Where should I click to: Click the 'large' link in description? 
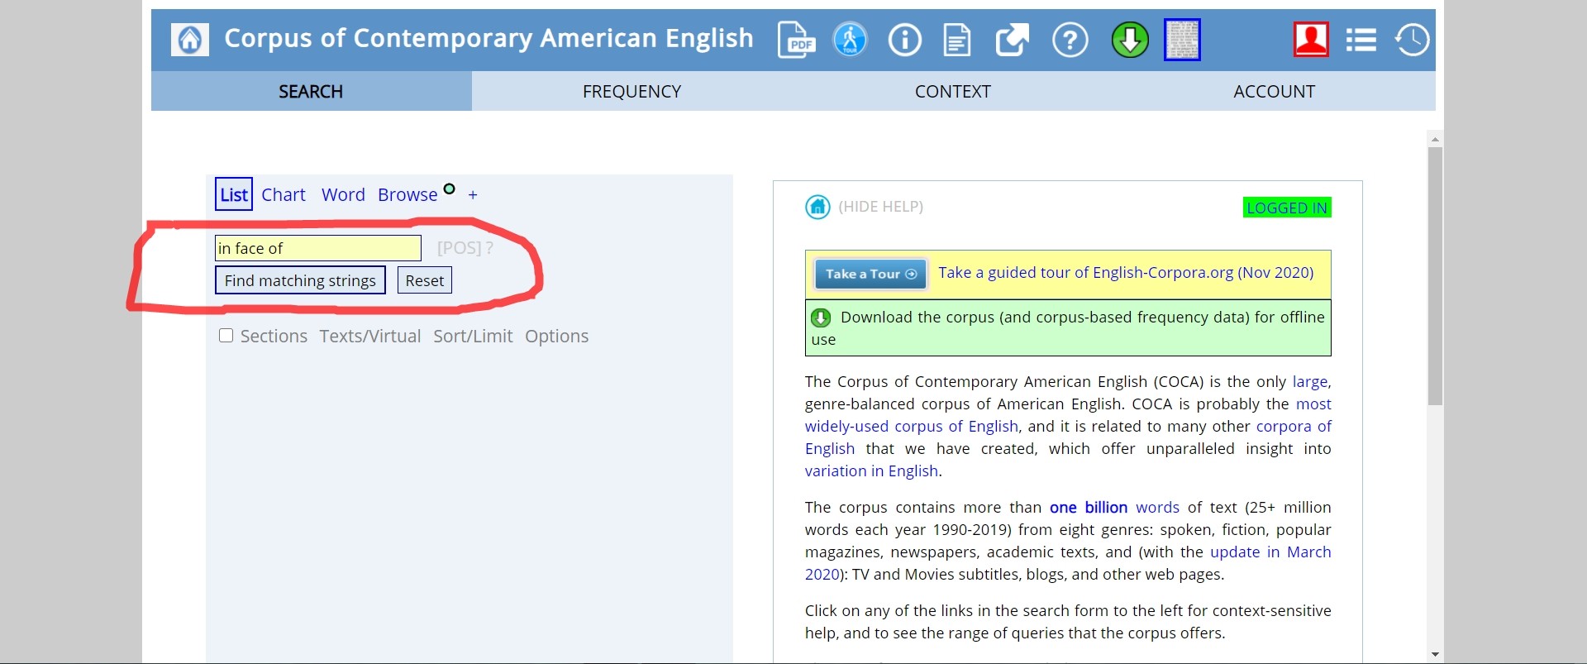coord(1310,381)
